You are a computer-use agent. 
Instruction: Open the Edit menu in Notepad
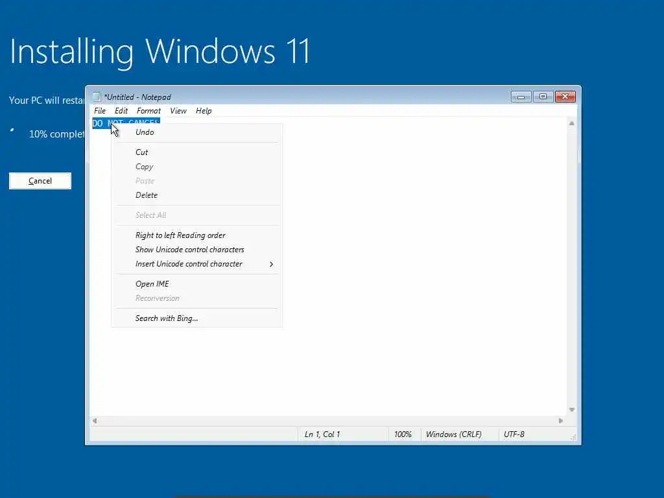coord(121,111)
